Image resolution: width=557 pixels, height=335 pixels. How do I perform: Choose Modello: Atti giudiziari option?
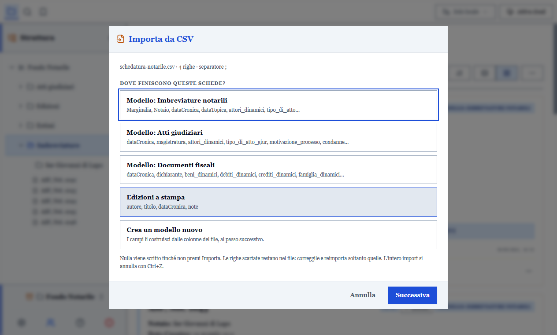click(x=278, y=137)
